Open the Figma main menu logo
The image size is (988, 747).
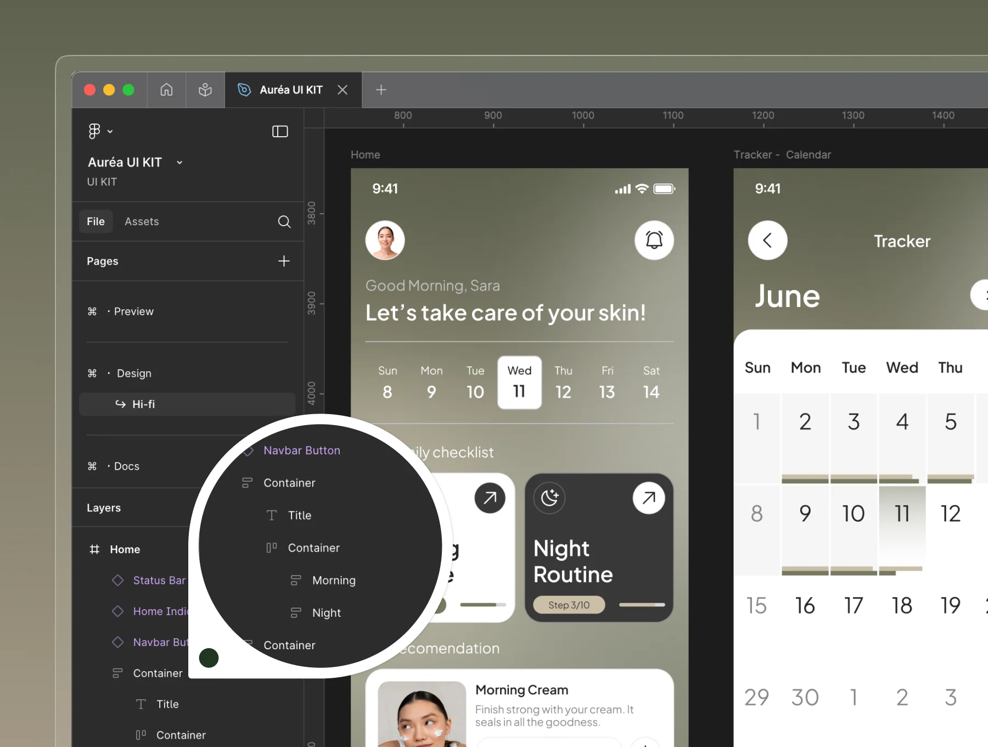(x=94, y=131)
